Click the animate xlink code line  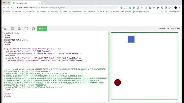[x=47, y=60]
